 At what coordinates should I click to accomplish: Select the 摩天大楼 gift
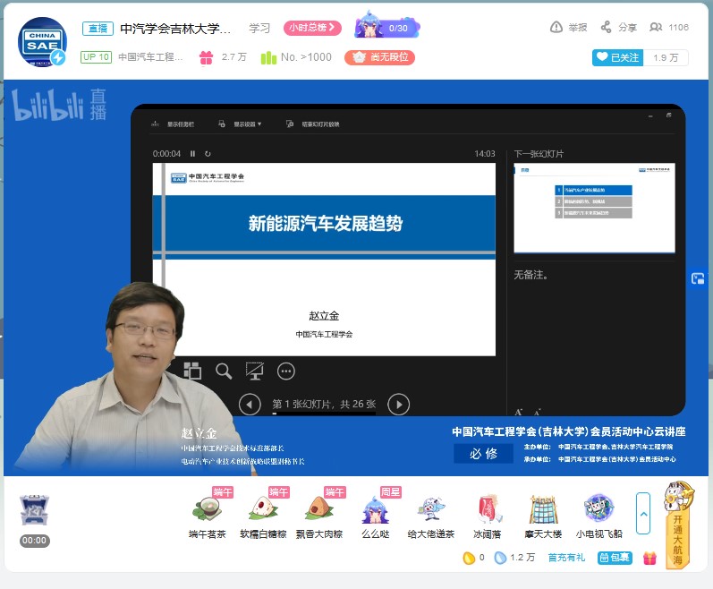[543, 509]
